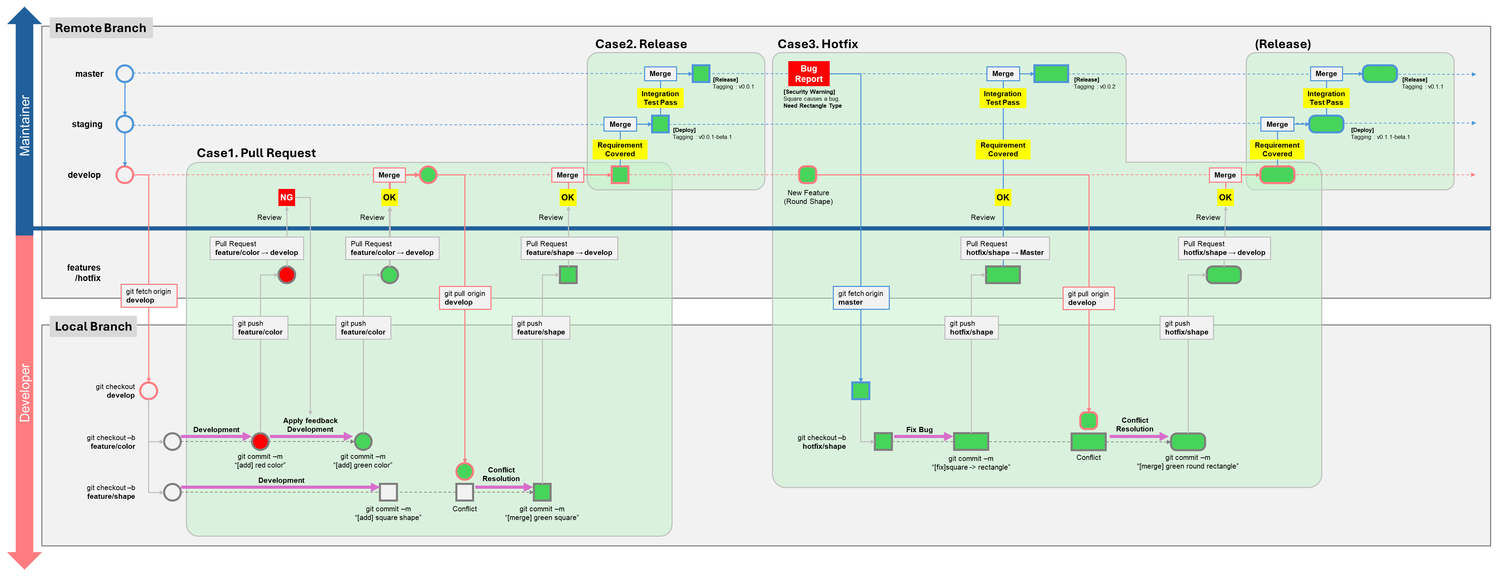Image resolution: width=1512 pixels, height=578 pixels.
Task: Click the git fetch origin master box
Action: coord(861,297)
